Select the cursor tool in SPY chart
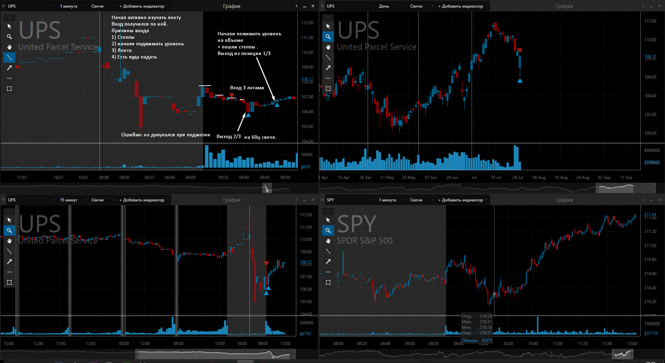 point(328,220)
